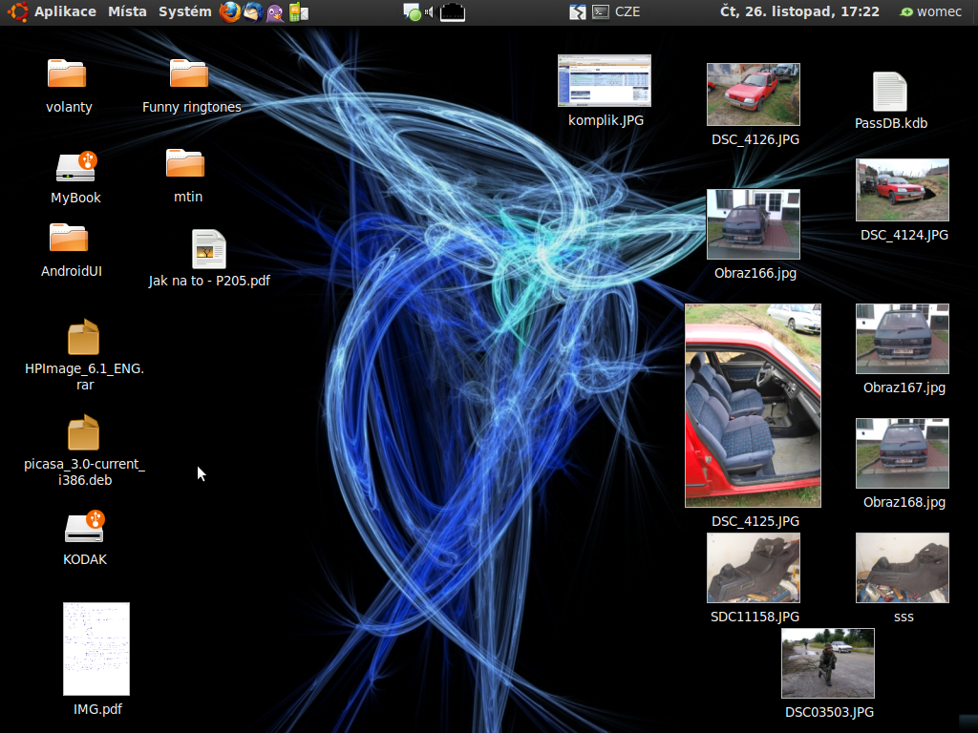Open the womec user switcher menu

click(x=930, y=11)
